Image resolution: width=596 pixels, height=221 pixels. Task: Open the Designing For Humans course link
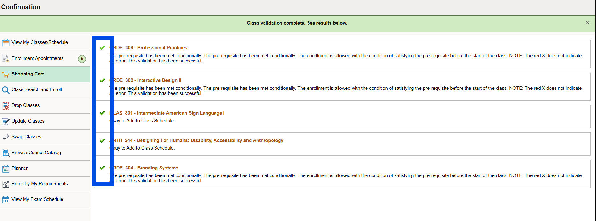pyautogui.click(x=210, y=140)
